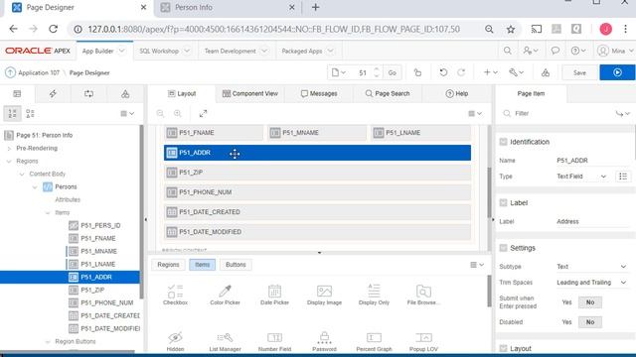Toggle the two-column tree view button
Image resolution: width=636 pixels, height=357 pixels.
[30, 114]
